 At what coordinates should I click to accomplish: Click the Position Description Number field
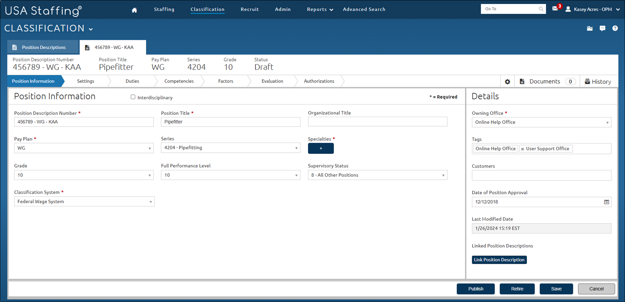84,122
